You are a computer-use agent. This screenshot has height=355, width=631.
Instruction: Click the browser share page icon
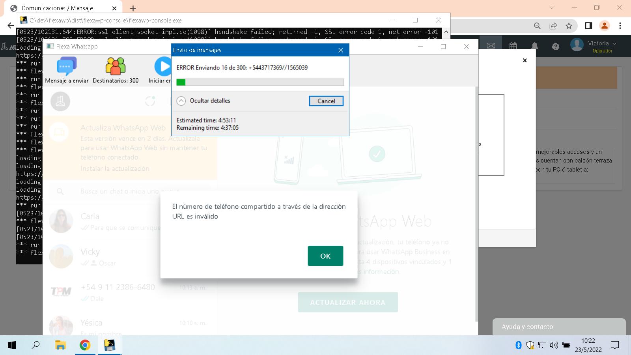[553, 26]
